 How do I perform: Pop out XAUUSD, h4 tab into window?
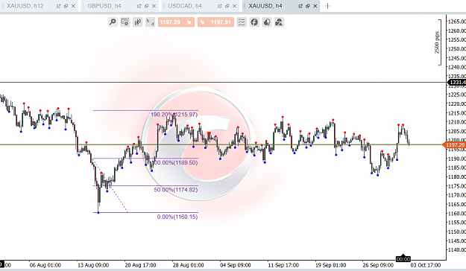point(308,6)
